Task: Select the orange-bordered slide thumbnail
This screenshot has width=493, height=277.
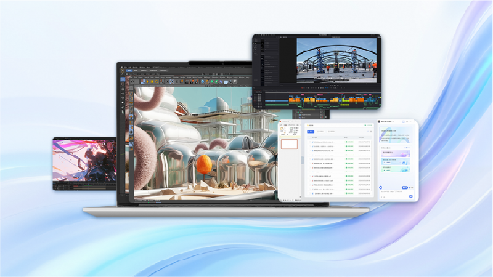Action: pyautogui.click(x=289, y=144)
